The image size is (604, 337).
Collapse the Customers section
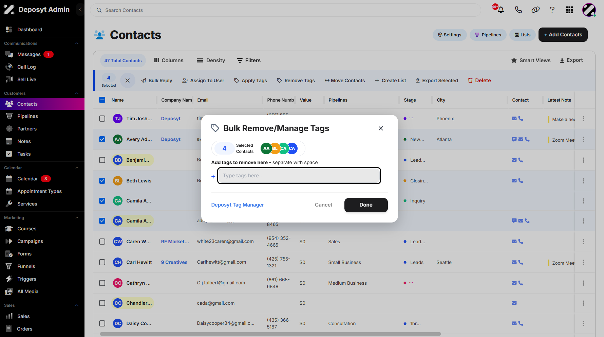coord(77,93)
